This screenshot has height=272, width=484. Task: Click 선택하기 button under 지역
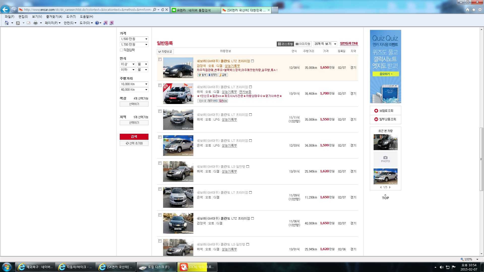point(134,123)
